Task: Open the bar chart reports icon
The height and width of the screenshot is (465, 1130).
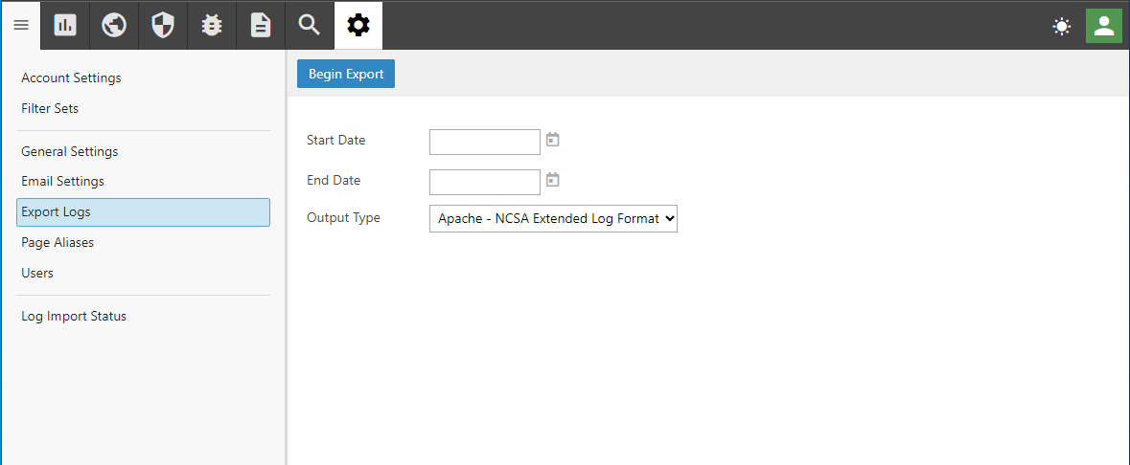Action: (x=65, y=25)
